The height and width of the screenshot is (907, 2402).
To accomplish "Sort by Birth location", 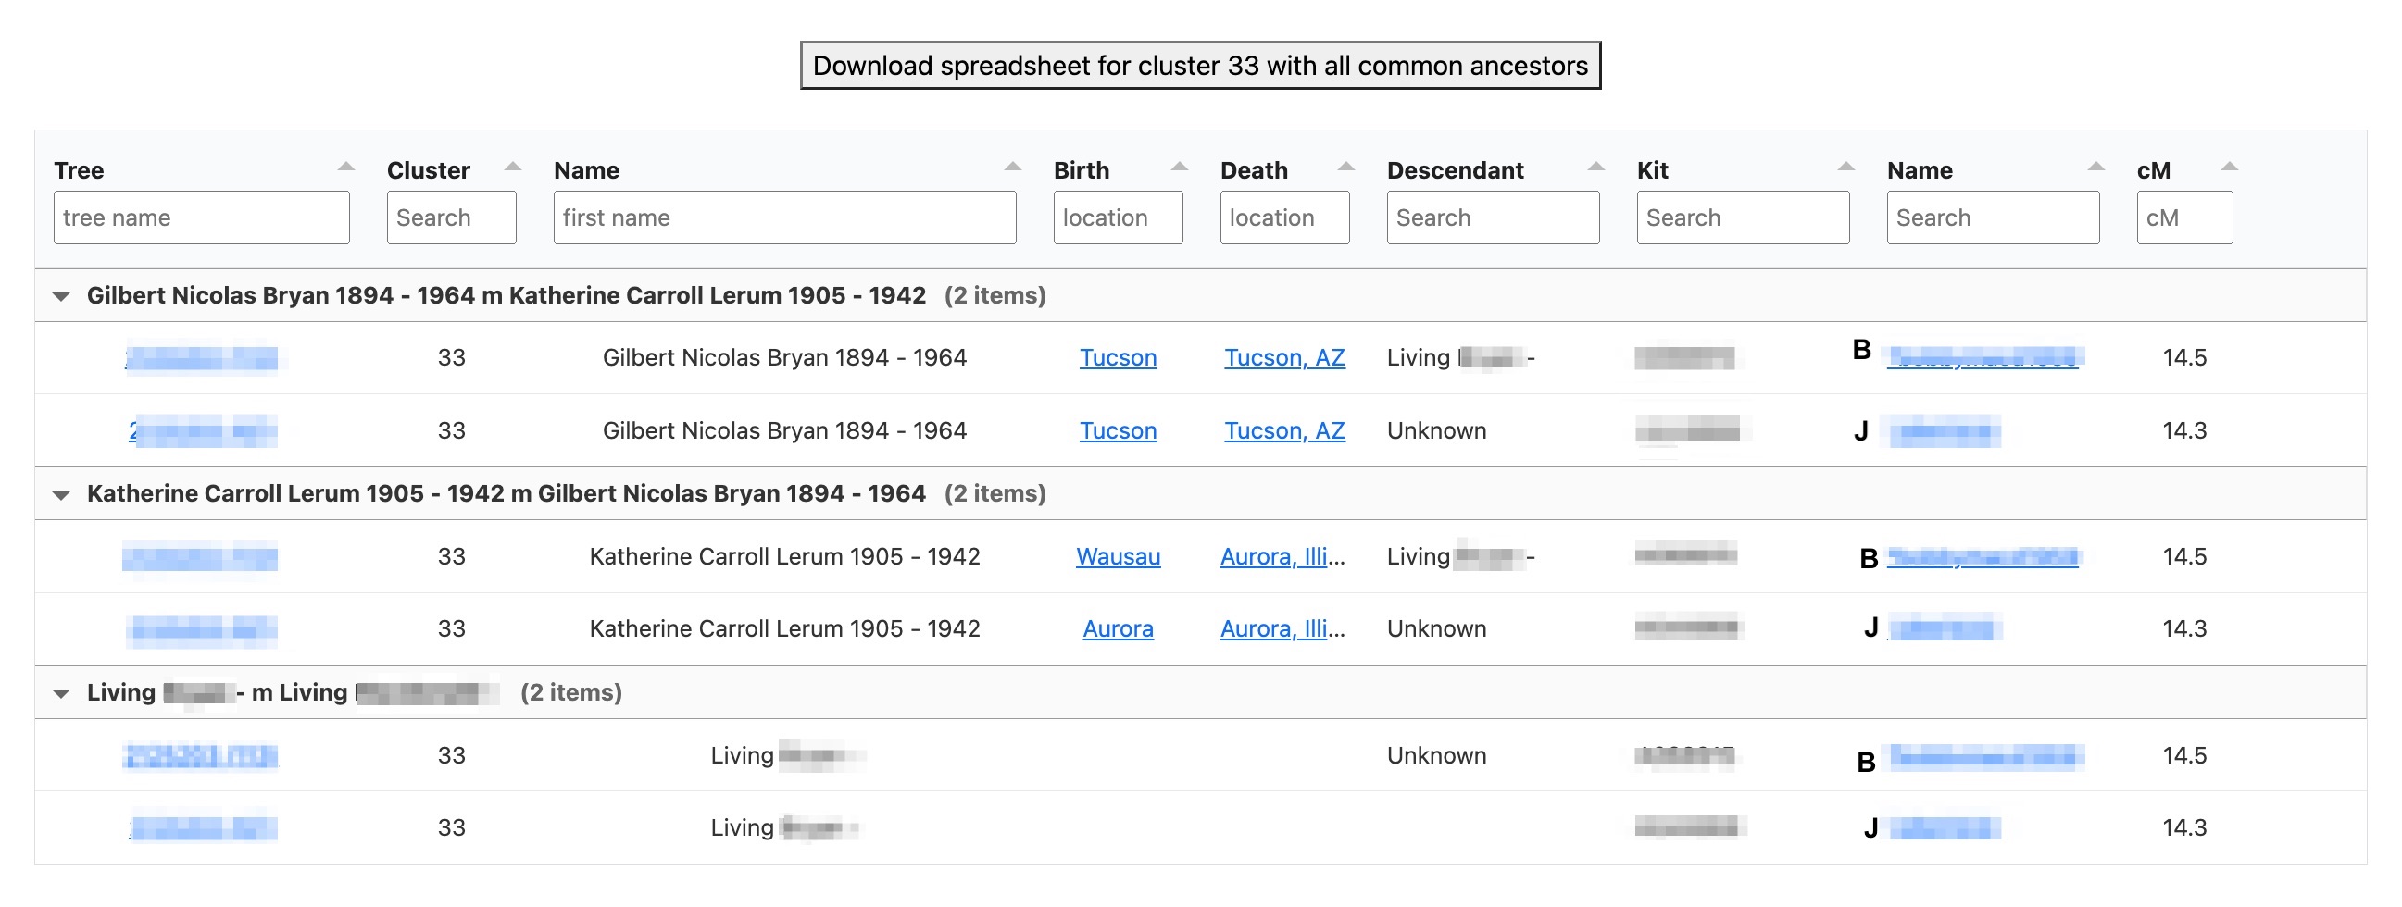I will (x=1180, y=166).
